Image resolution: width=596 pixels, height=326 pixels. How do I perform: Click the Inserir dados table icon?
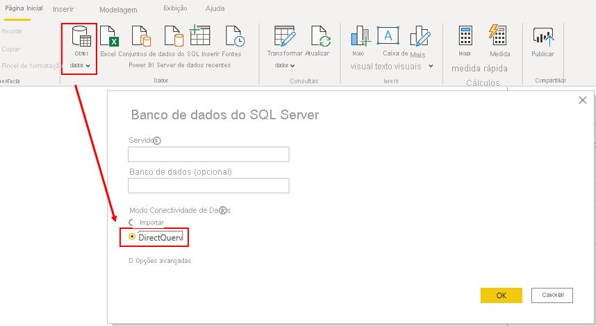pyautogui.click(x=200, y=35)
